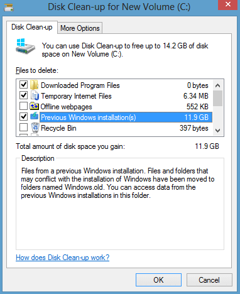Uncheck Previous Windows installation(s) checkbox
Image resolution: width=240 pixels, height=294 pixels.
[x=23, y=117]
